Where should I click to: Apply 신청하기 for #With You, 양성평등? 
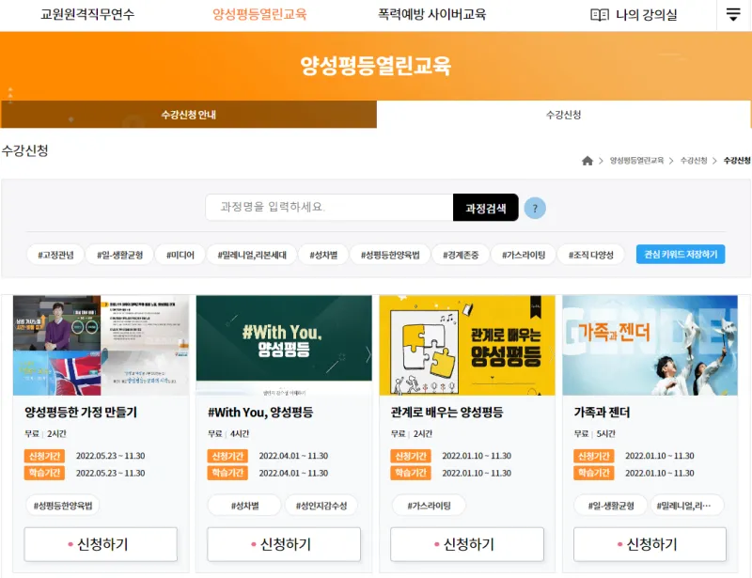284,544
